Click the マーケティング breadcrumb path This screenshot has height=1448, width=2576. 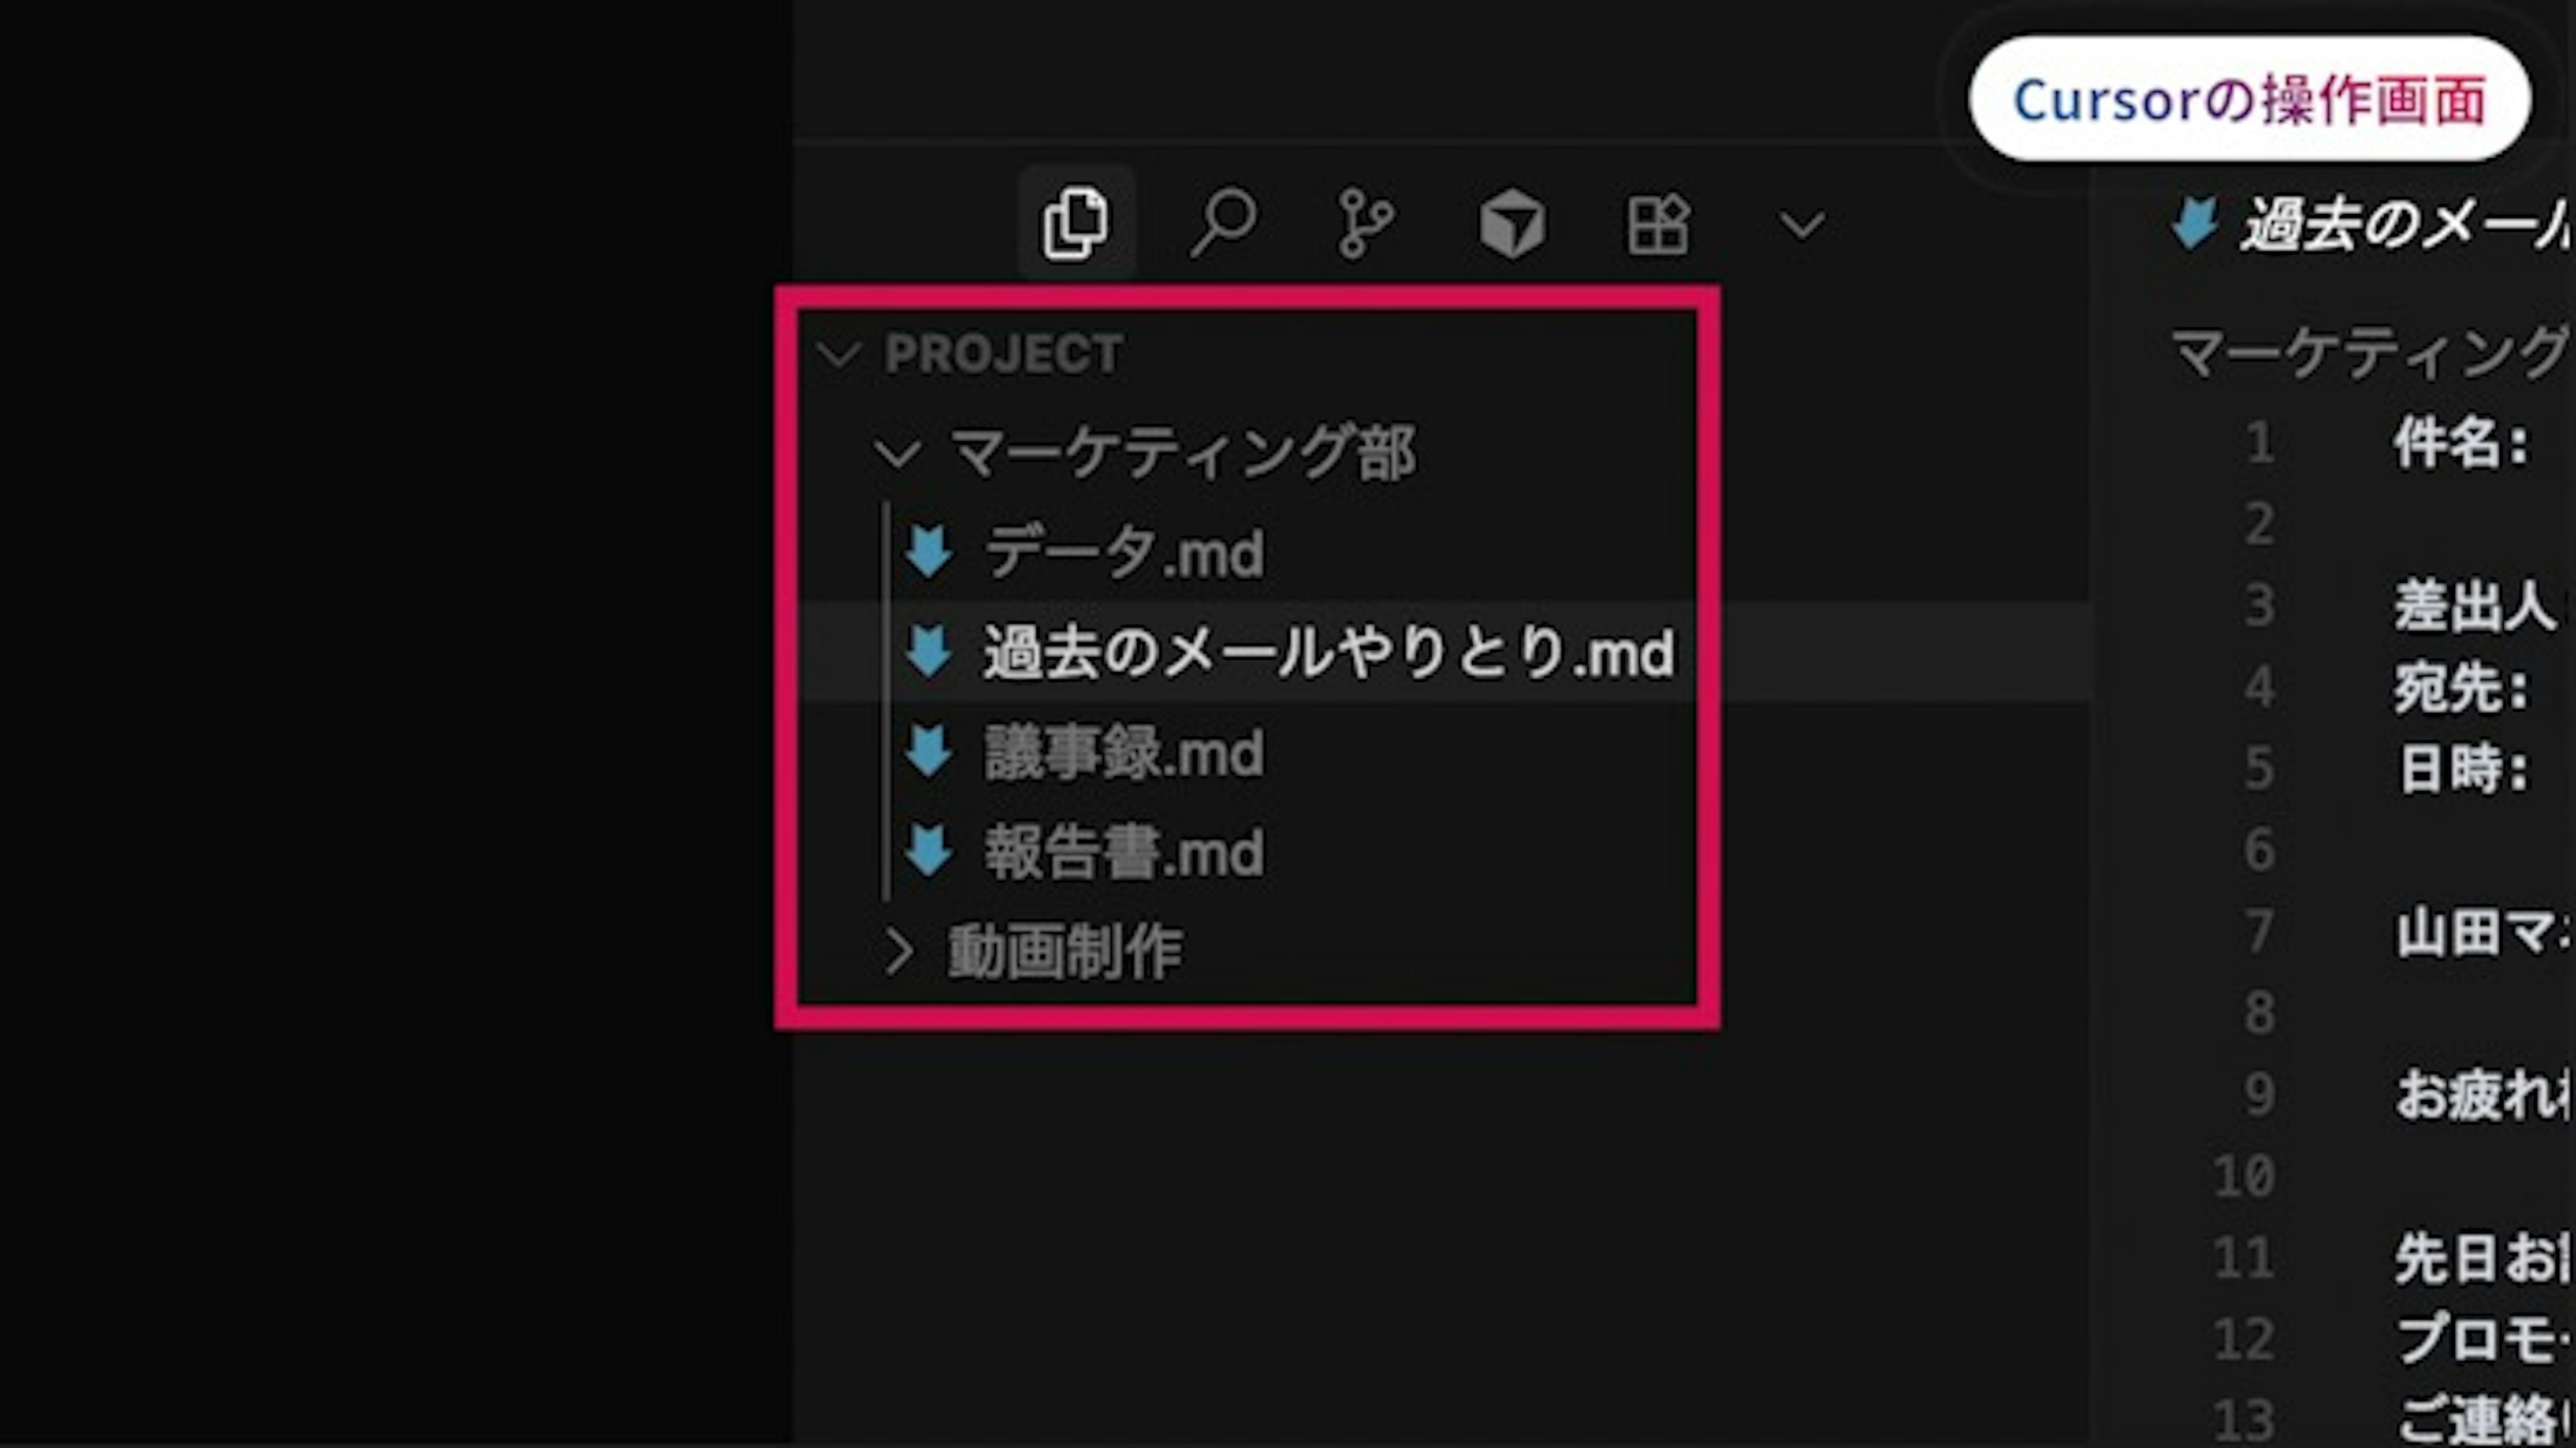pyautogui.click(x=2368, y=354)
